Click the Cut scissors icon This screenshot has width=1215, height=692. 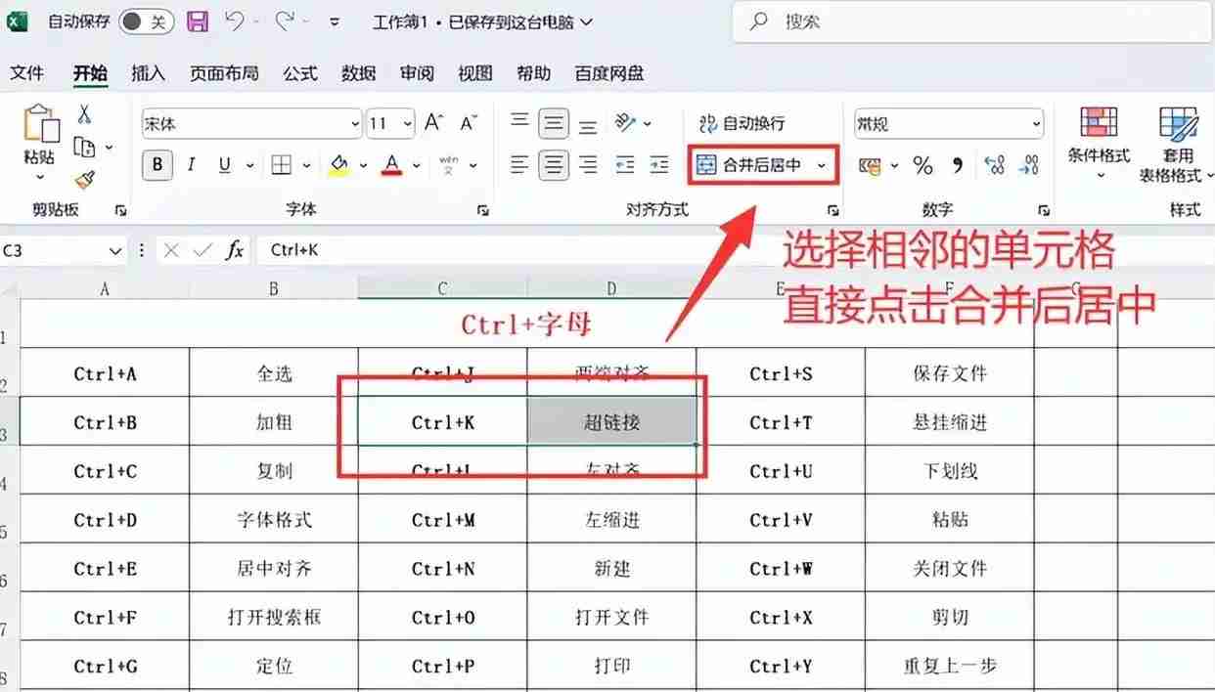point(85,114)
